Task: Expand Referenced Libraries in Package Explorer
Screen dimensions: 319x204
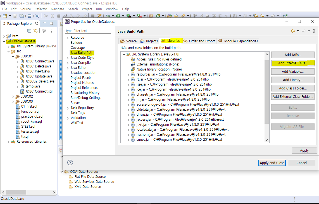Action: [9, 142]
